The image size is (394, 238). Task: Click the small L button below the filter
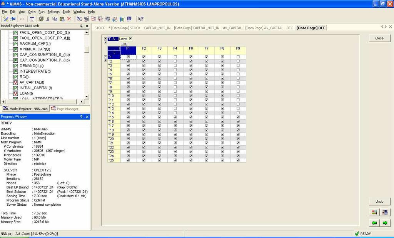105,42
